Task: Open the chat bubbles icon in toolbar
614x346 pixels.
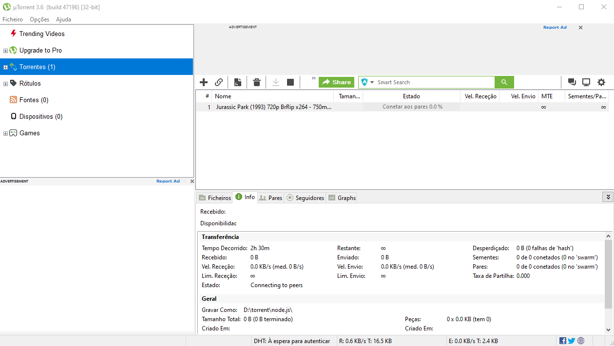Action: point(572,82)
